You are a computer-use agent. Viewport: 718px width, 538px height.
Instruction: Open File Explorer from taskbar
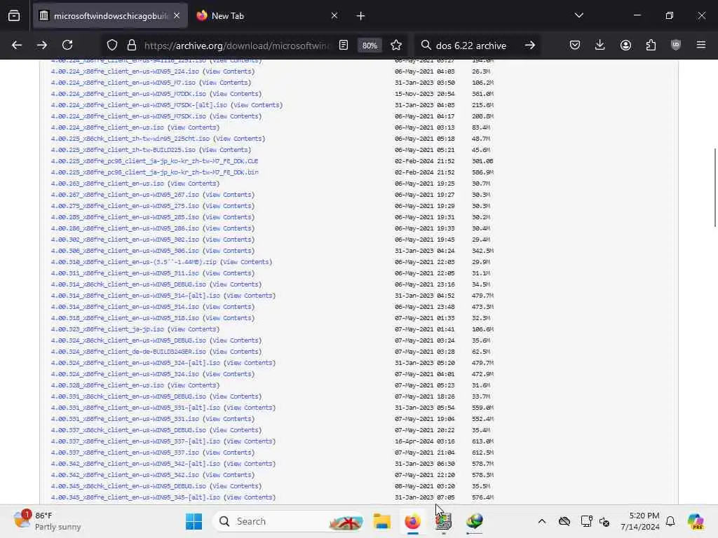[x=381, y=521]
